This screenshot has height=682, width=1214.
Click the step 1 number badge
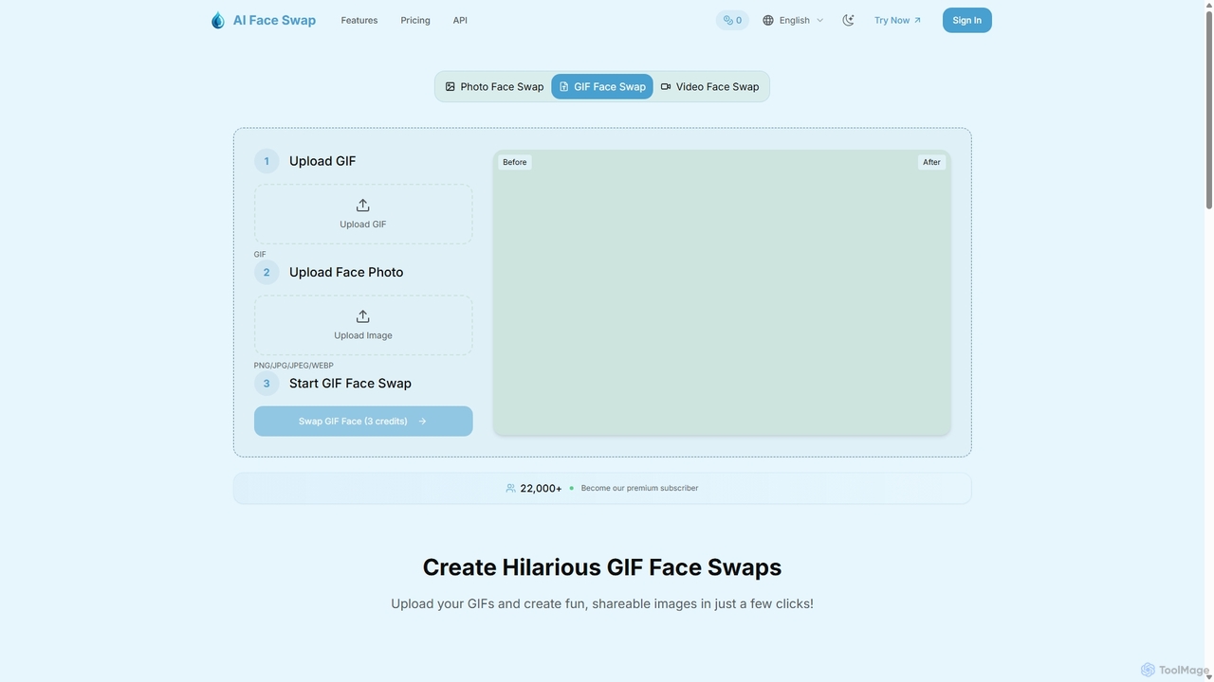pos(267,161)
